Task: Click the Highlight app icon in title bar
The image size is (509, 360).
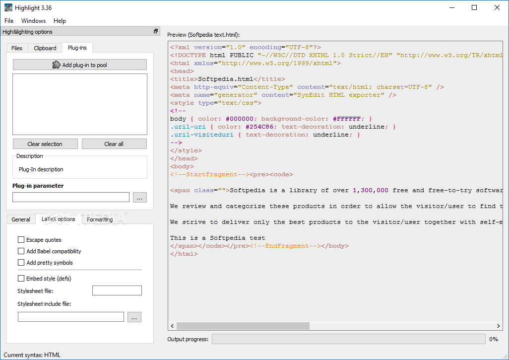Action: click(8, 7)
